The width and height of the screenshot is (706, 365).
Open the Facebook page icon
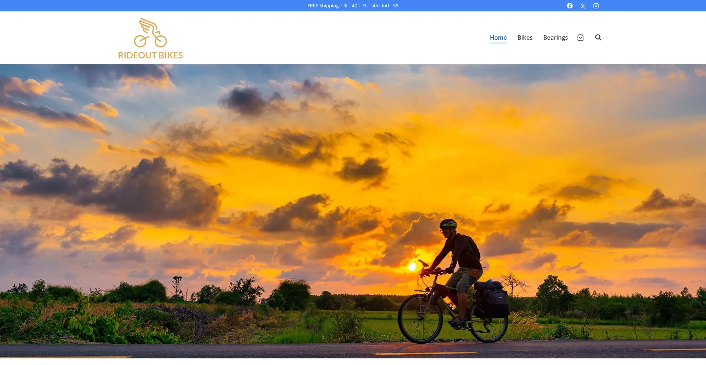[570, 6]
